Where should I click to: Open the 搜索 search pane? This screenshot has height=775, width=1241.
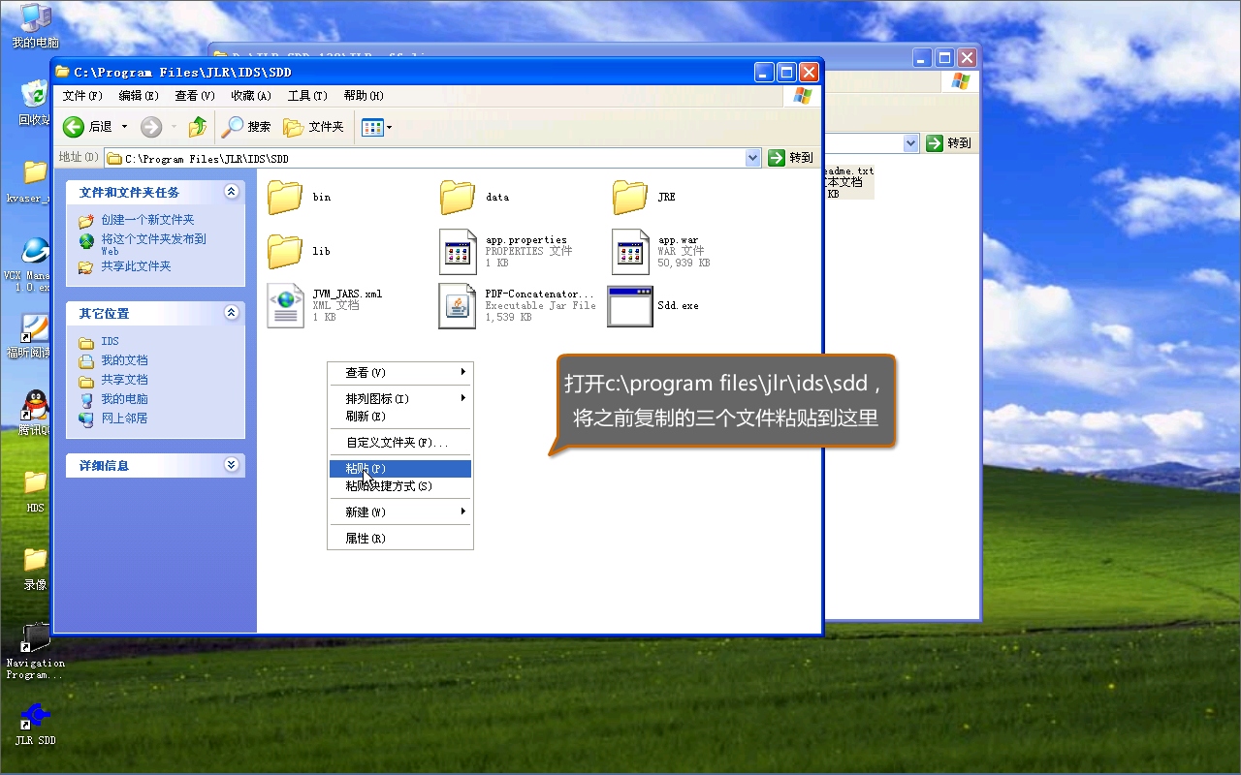[246, 127]
